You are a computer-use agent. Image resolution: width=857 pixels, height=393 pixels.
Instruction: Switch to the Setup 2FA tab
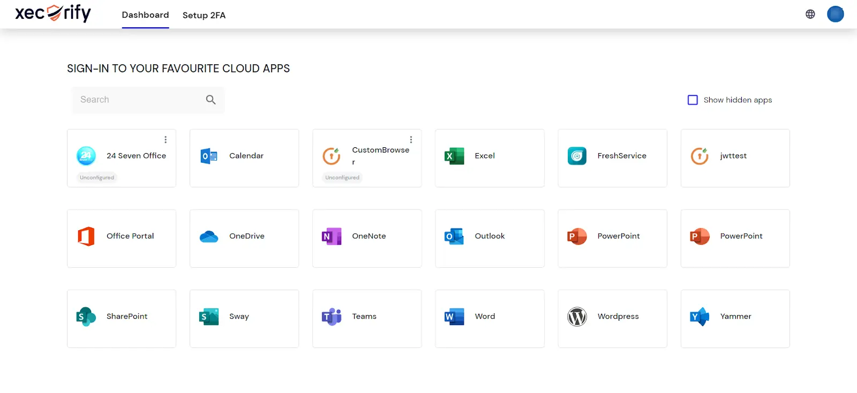[x=204, y=16]
